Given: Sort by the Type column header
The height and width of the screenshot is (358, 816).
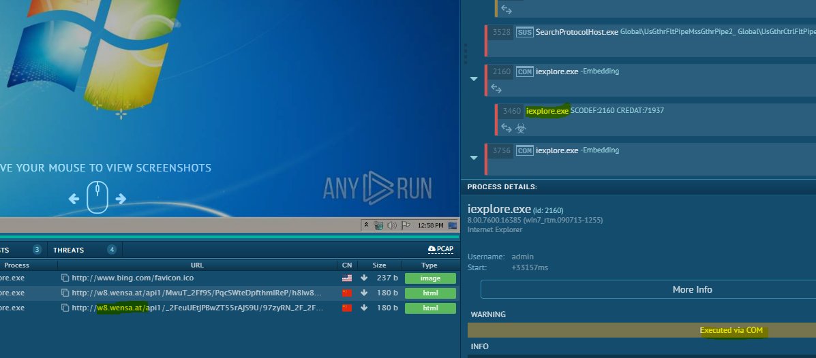Looking at the screenshot, I should (x=429, y=265).
